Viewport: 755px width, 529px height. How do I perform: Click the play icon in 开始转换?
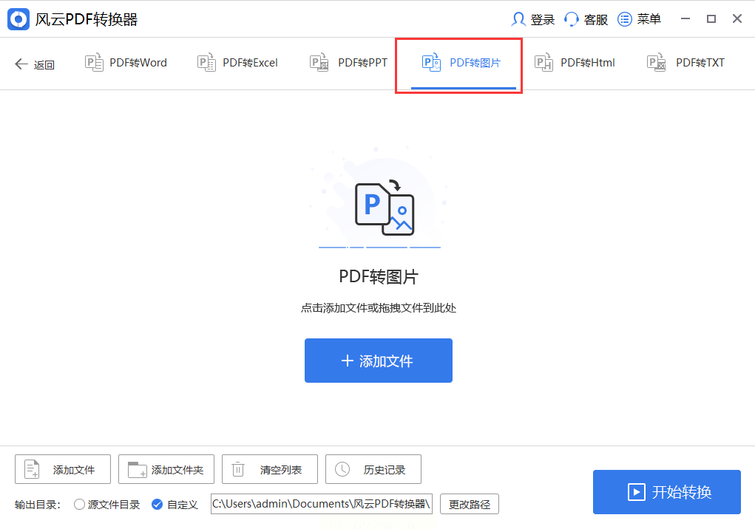coord(636,492)
